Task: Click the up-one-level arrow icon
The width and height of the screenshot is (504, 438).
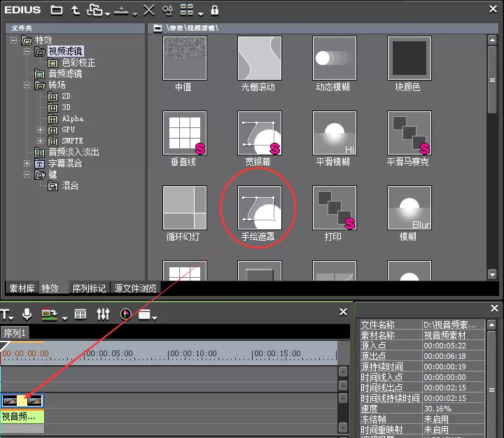Action: pos(75,10)
